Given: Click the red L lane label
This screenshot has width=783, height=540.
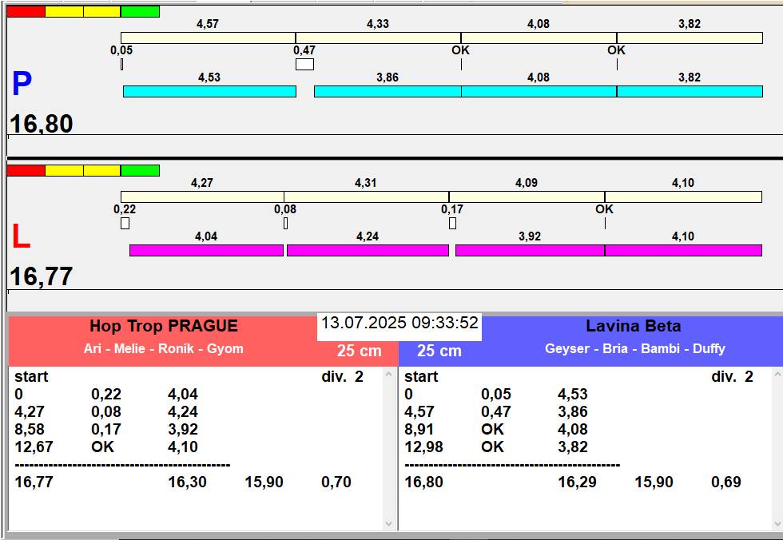Looking at the screenshot, I should point(21,236).
